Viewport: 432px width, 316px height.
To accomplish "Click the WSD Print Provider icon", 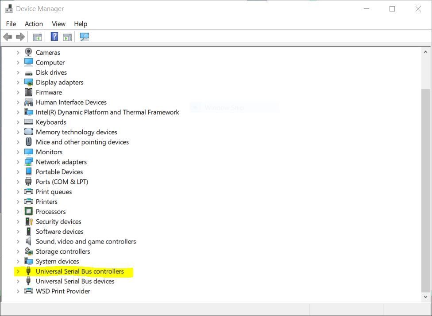I will coord(28,291).
